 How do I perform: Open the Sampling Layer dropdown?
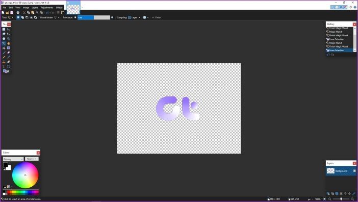134,17
